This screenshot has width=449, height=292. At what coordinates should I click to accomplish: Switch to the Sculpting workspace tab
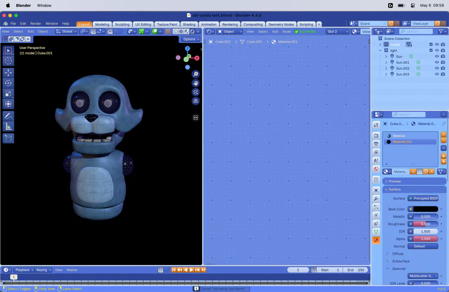click(122, 24)
